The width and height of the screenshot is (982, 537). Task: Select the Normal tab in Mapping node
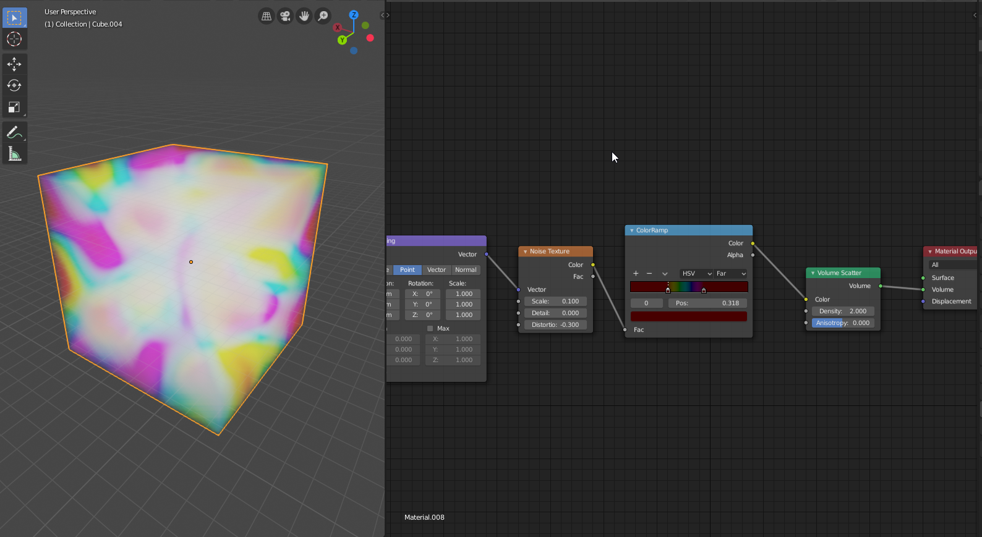coord(466,269)
